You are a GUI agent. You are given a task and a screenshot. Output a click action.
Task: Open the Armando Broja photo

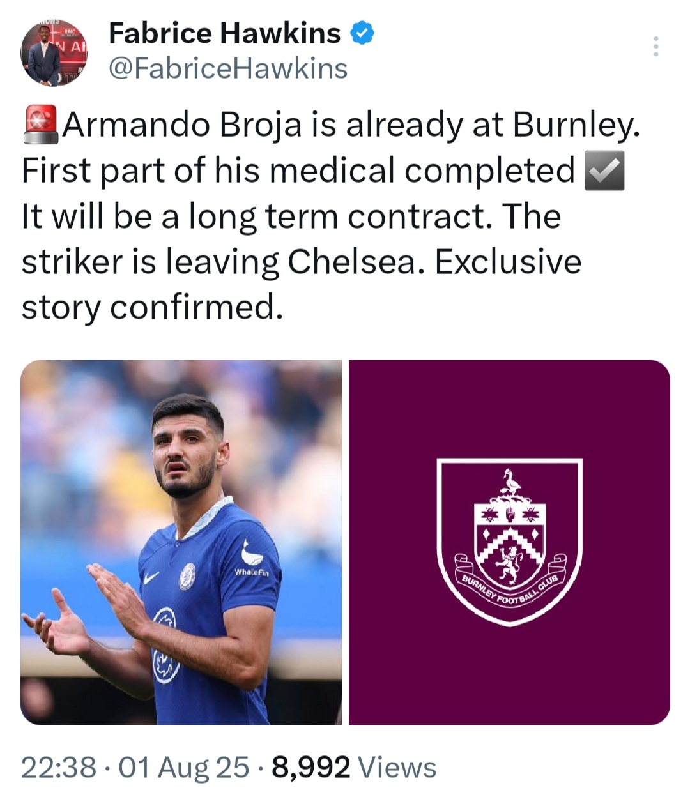tap(181, 542)
